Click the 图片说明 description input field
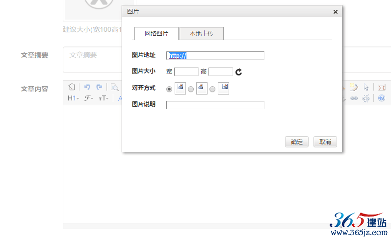This screenshot has width=391, height=239. coord(215,105)
